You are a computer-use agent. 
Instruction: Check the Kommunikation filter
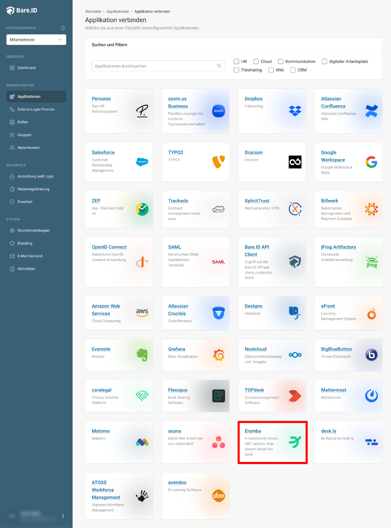[281, 61]
